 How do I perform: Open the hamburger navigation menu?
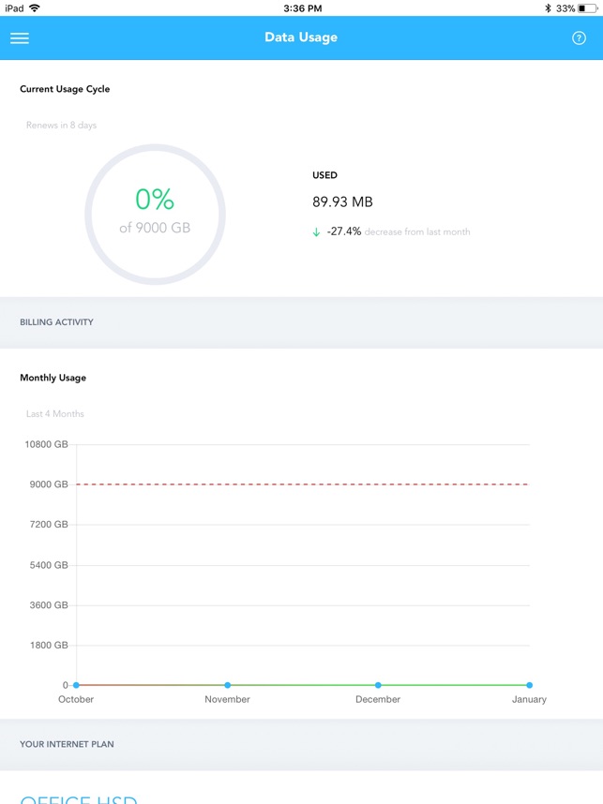[20, 38]
